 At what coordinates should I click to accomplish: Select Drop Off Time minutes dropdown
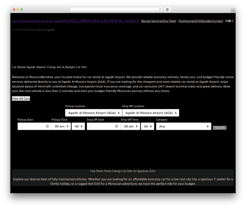coord(148,126)
